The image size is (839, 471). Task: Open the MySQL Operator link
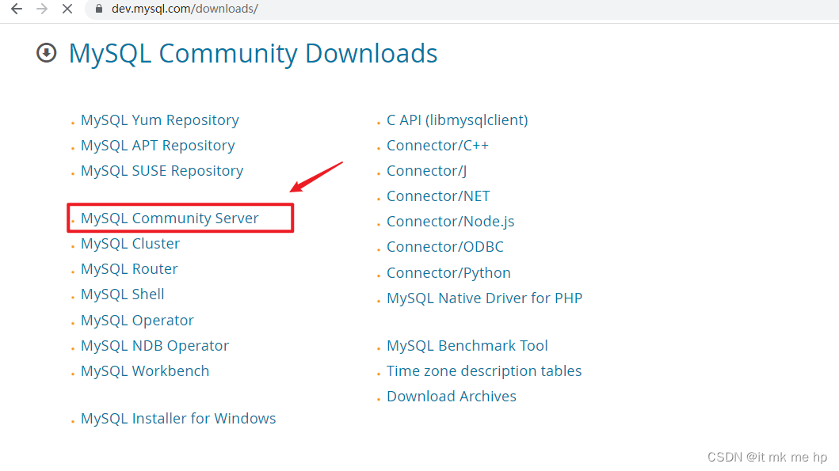click(137, 321)
